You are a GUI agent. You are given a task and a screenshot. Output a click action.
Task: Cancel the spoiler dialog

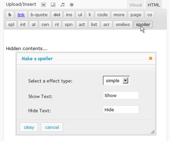coord(52,127)
